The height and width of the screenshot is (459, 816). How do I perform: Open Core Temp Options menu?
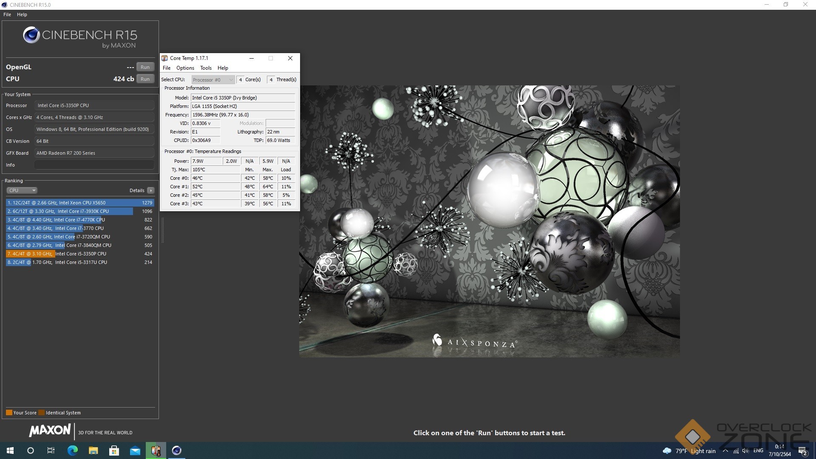(x=185, y=68)
